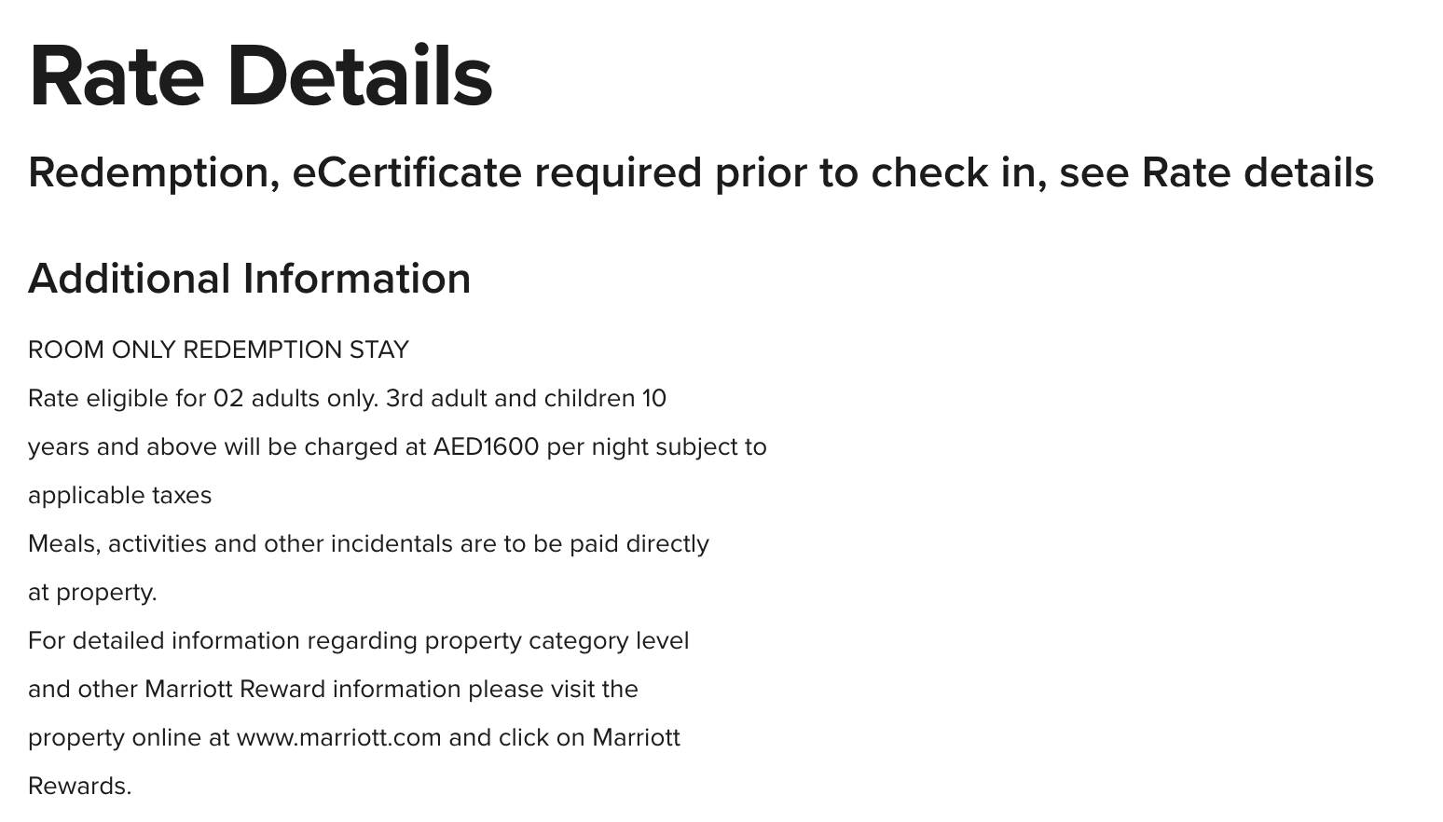Click the Rate Details heading
Screen dimensions: 1443x822
260,76
